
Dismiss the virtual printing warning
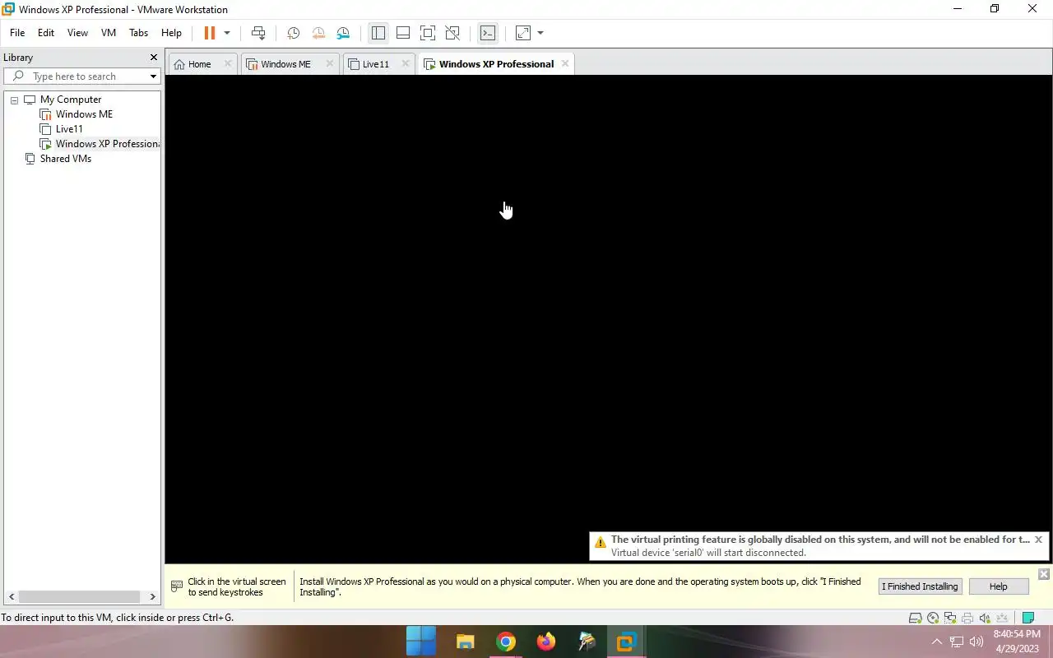click(1038, 540)
